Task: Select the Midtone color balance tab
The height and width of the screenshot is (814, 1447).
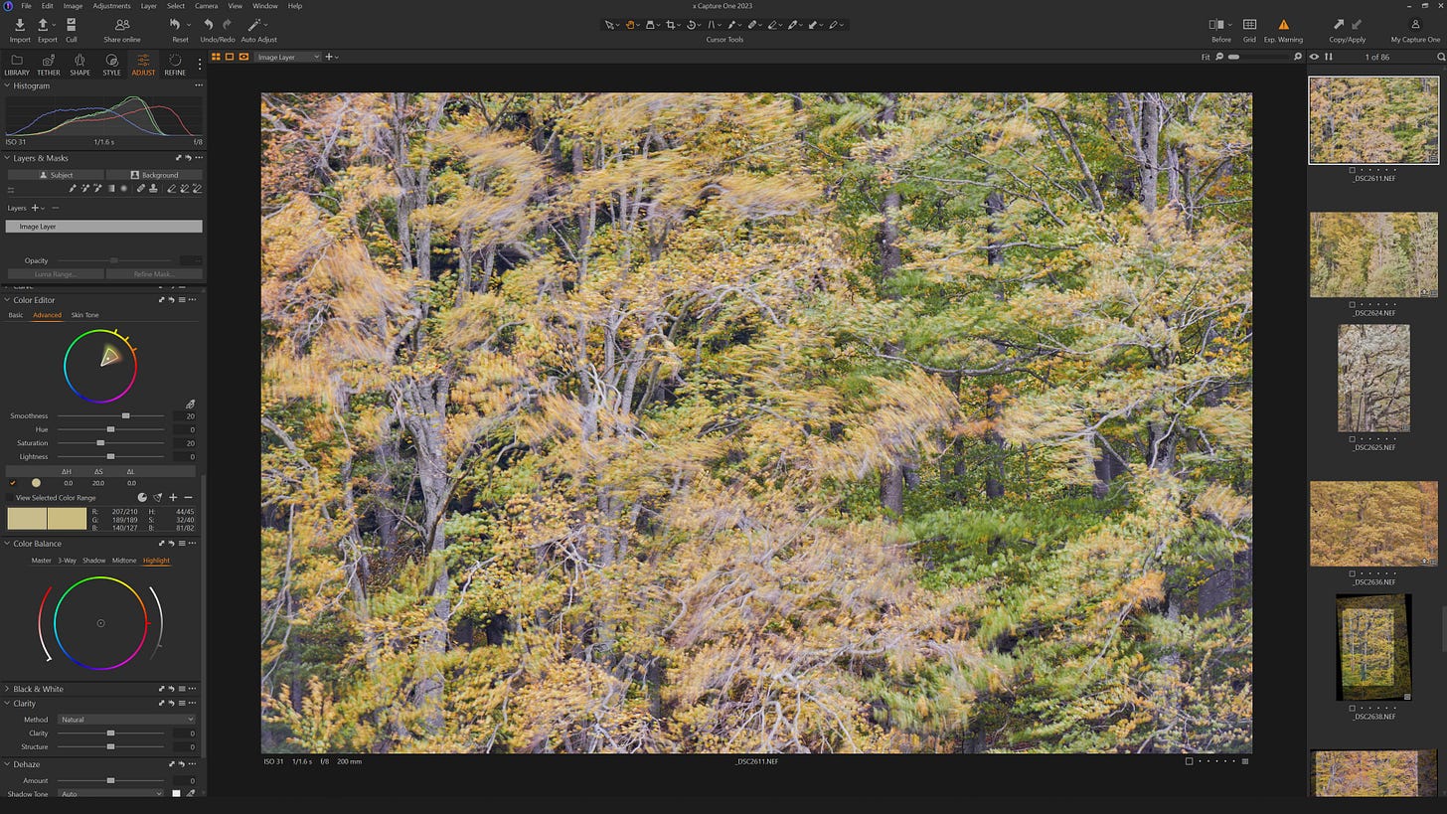Action: click(124, 561)
